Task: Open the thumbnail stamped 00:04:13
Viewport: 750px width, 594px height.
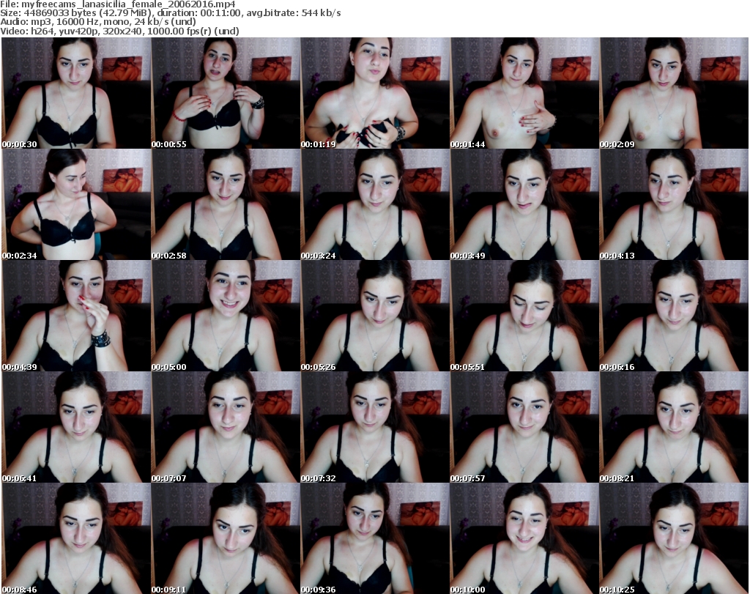Action: click(674, 204)
